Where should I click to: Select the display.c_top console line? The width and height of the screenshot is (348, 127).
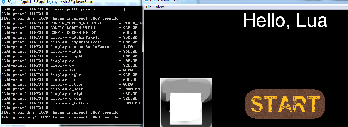[69, 98]
